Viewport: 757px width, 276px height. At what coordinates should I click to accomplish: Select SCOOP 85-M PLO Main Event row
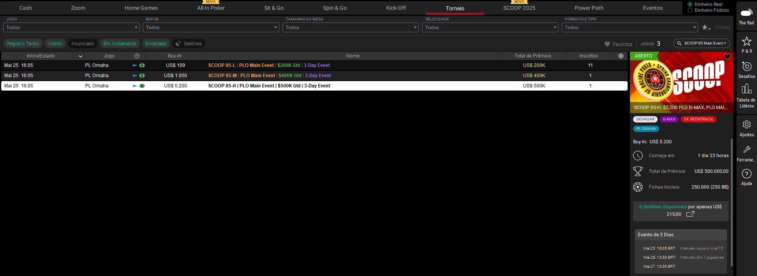coord(314,76)
